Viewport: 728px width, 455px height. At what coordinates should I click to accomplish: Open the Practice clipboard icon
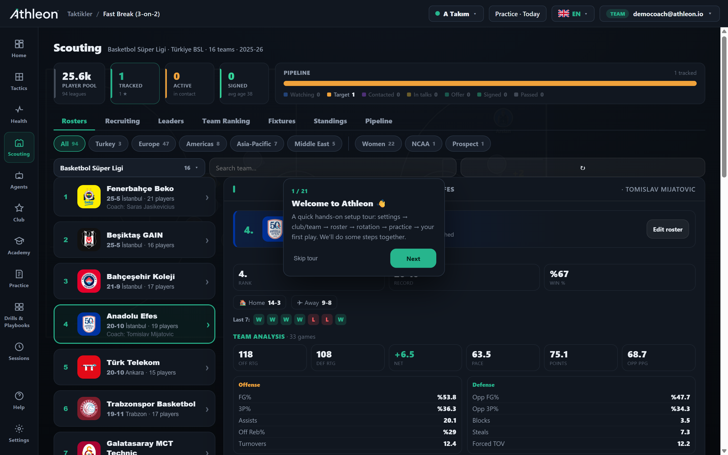[19, 274]
